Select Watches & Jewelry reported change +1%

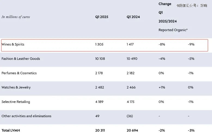[161, 87]
